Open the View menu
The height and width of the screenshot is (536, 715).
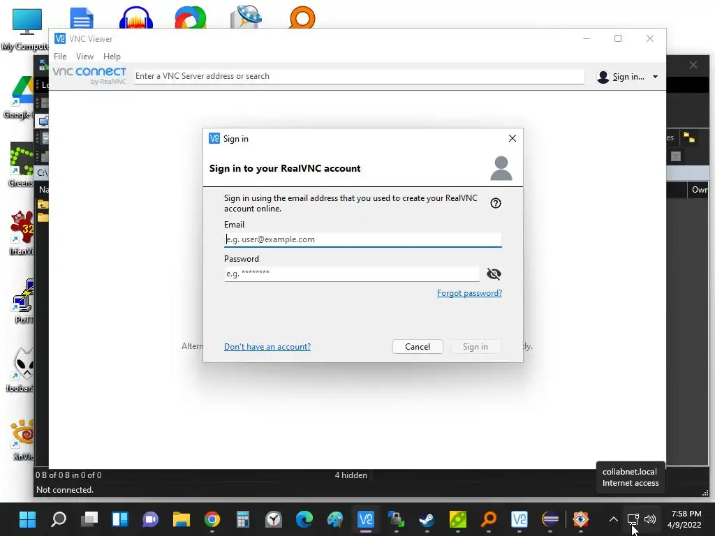click(x=84, y=56)
